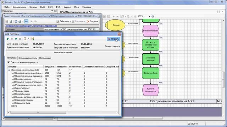Image resolution: width=227 pixels, height=127 pixels.
Task: Open the Действия dropdown menu
Action: tap(63, 22)
